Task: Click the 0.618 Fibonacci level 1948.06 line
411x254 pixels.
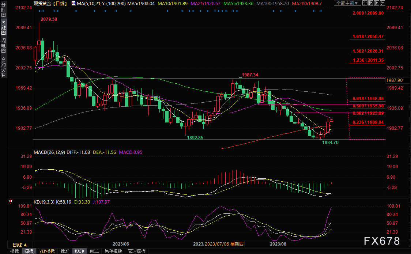Action: pyautogui.click(x=366, y=101)
